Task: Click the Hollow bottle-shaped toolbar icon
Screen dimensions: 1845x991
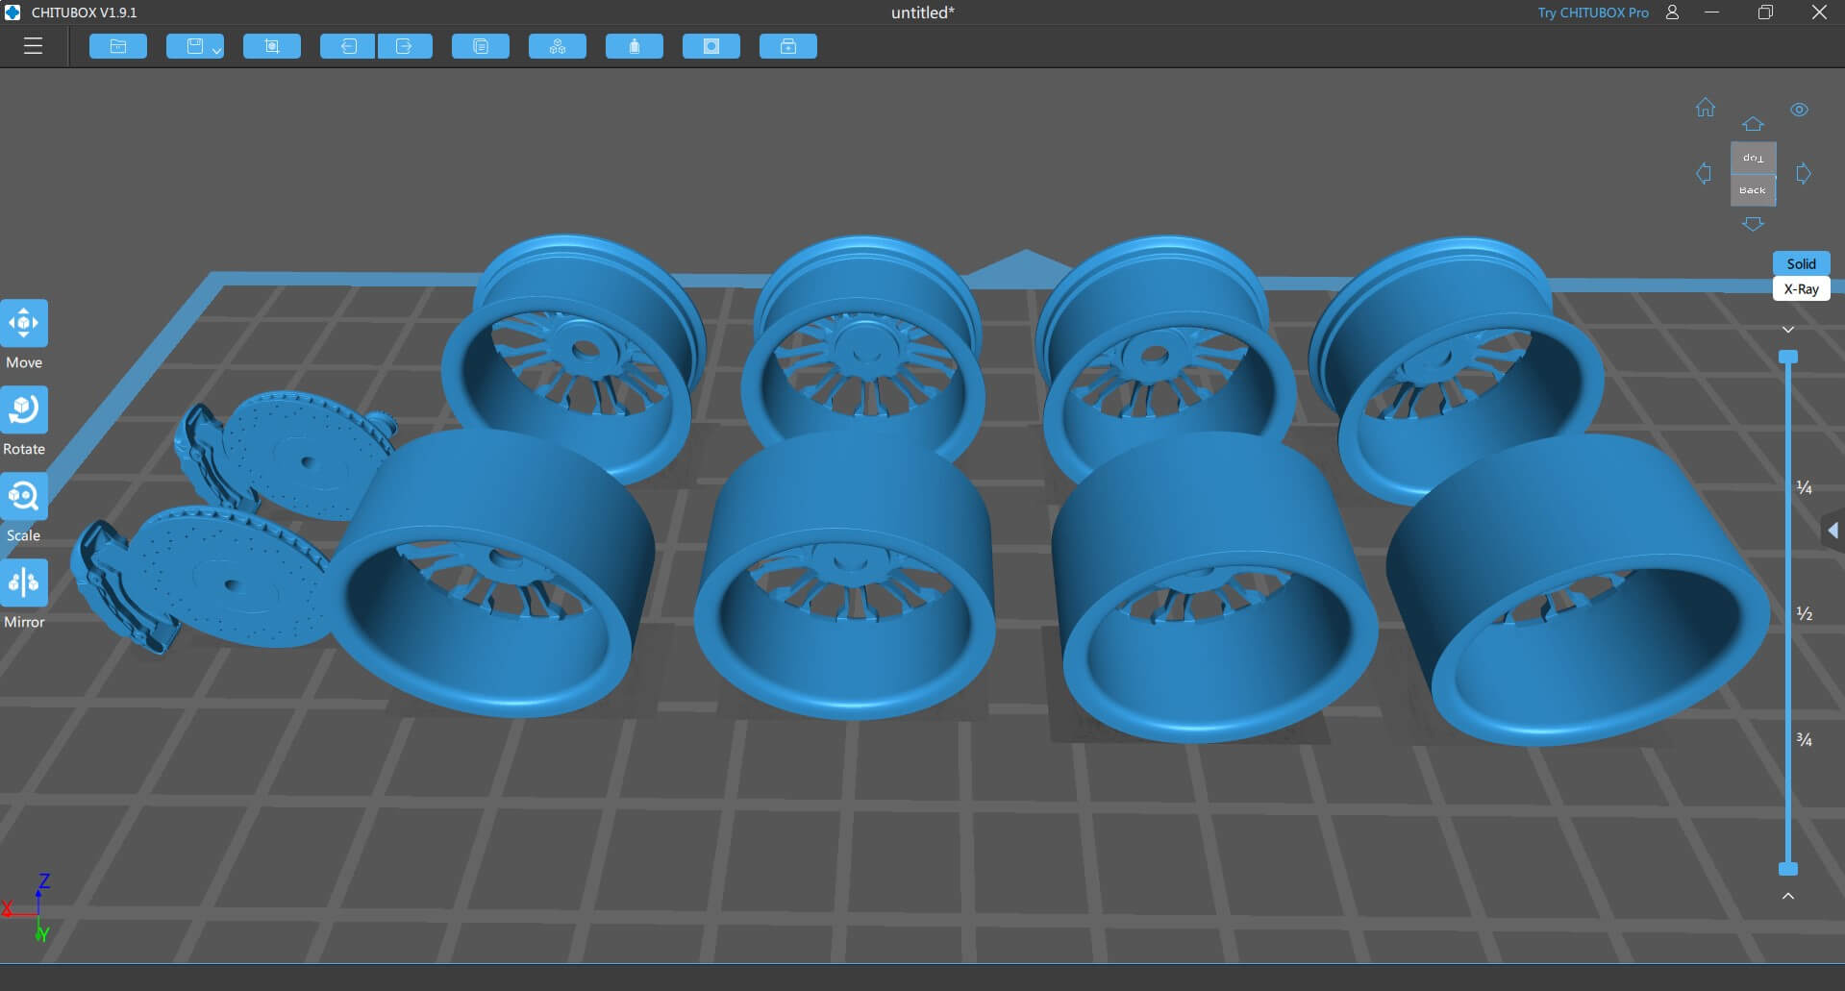Action: pos(635,46)
